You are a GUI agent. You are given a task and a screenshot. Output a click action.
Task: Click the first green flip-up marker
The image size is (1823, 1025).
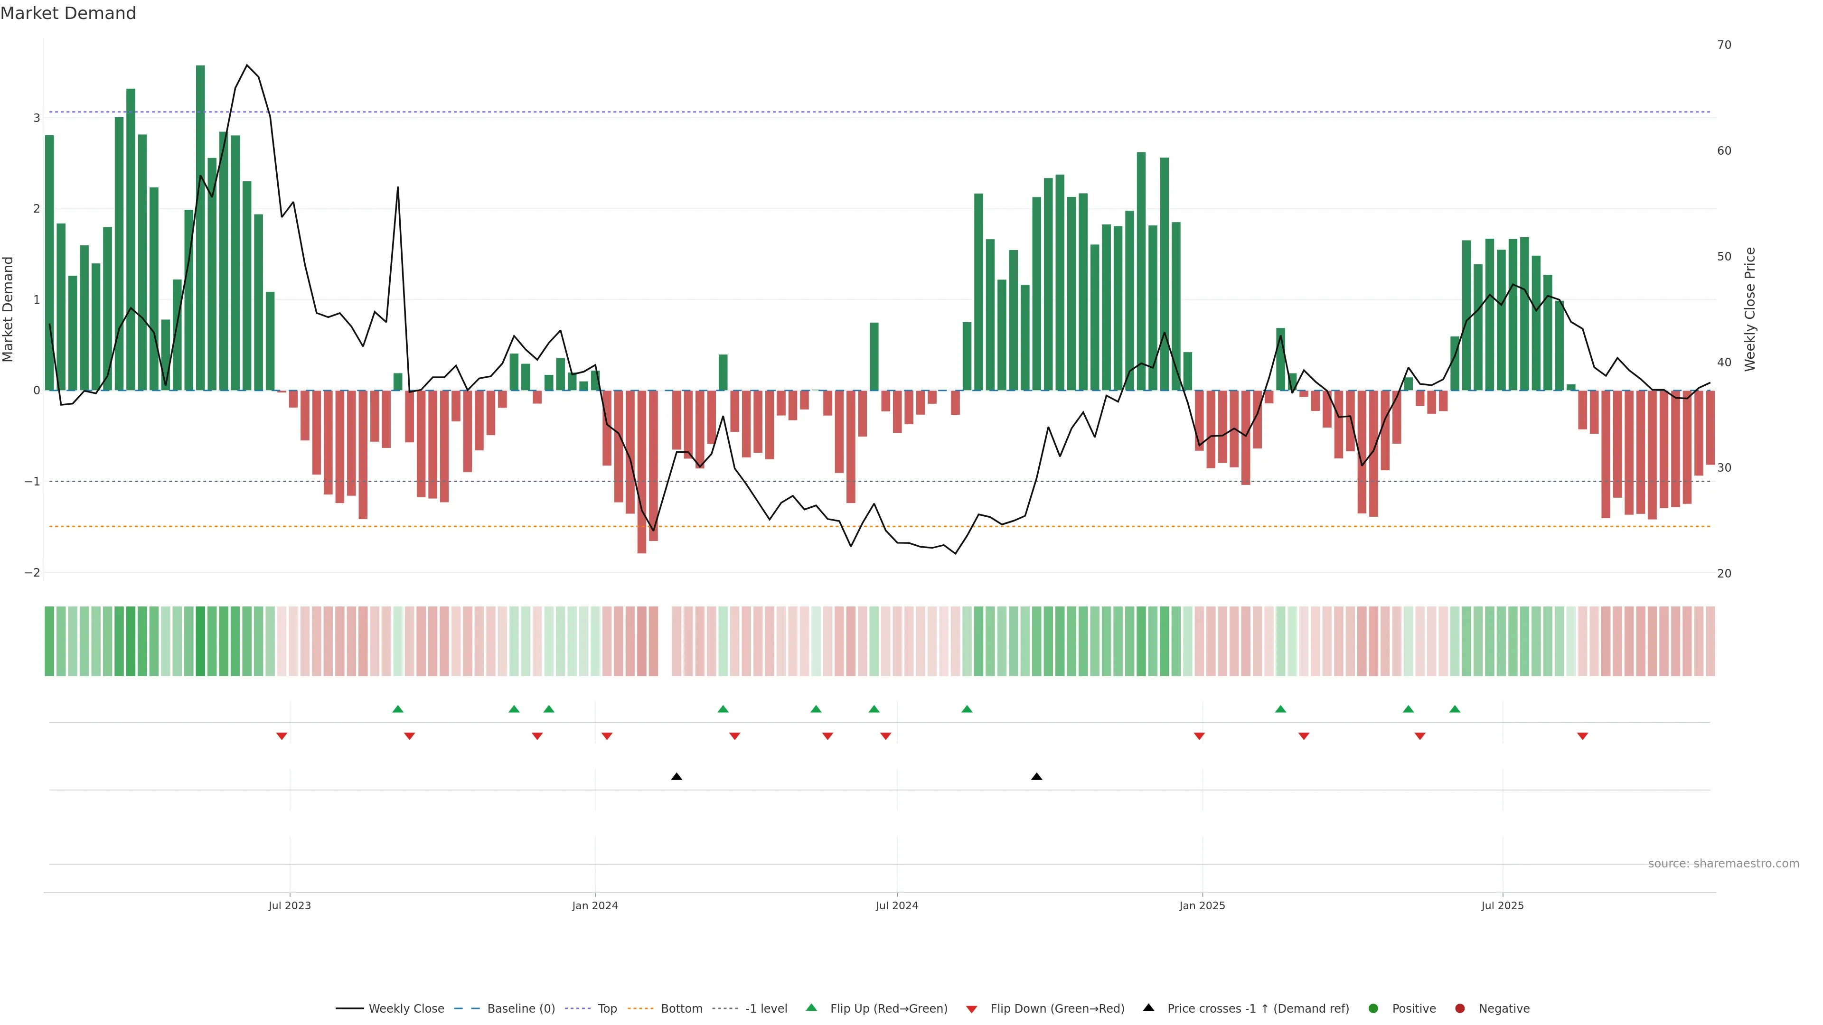pos(398,709)
